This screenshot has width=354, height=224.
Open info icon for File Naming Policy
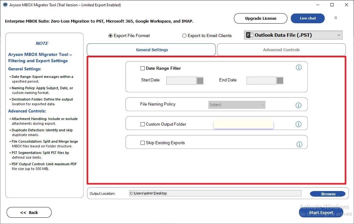pos(298,105)
